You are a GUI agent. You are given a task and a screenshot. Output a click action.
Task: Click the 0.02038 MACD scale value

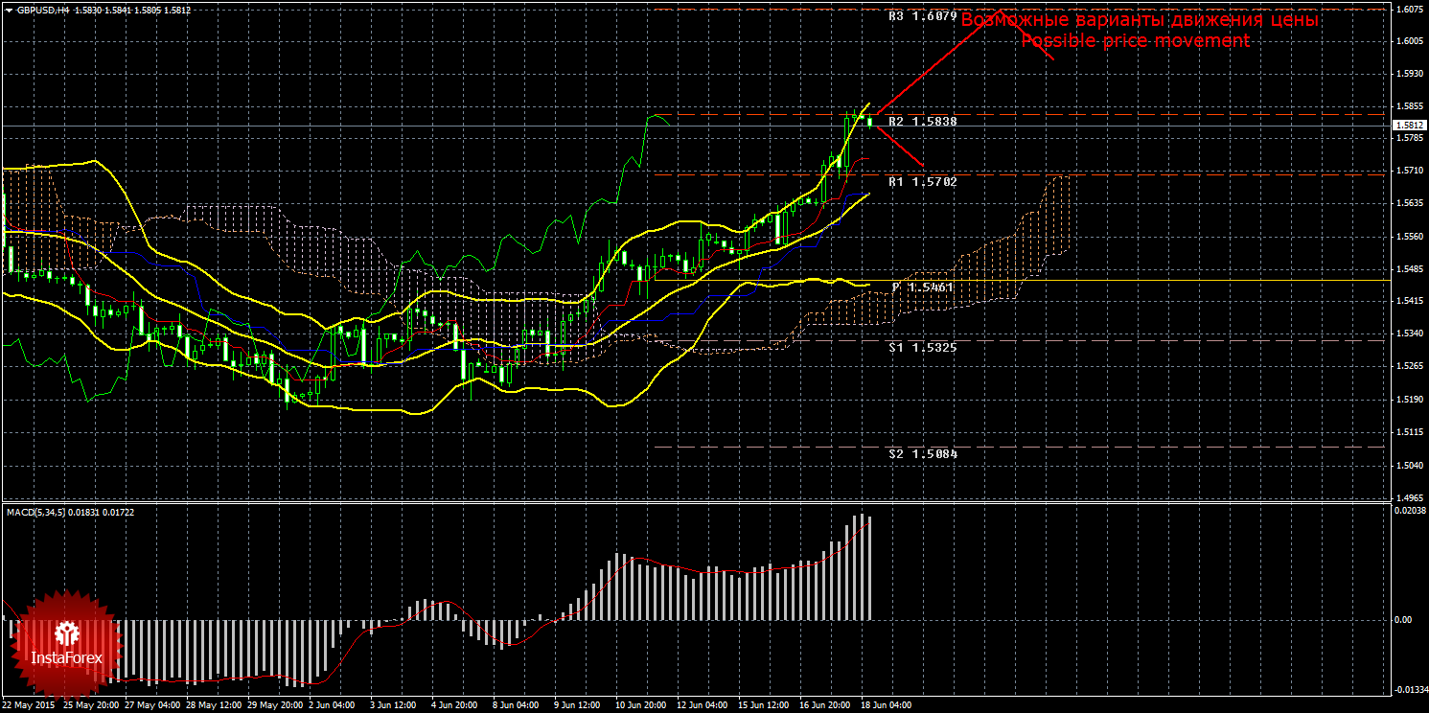(x=1409, y=512)
